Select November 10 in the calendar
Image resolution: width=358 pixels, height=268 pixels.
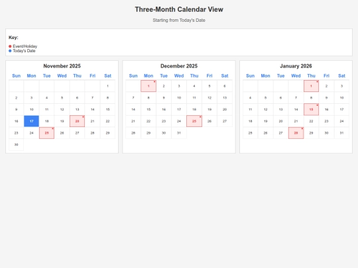click(32, 109)
